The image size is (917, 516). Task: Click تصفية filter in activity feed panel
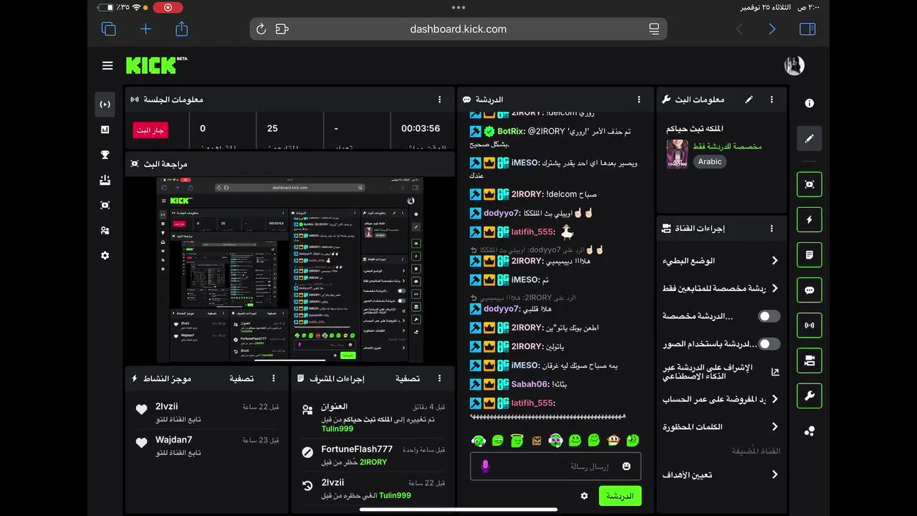(x=241, y=378)
